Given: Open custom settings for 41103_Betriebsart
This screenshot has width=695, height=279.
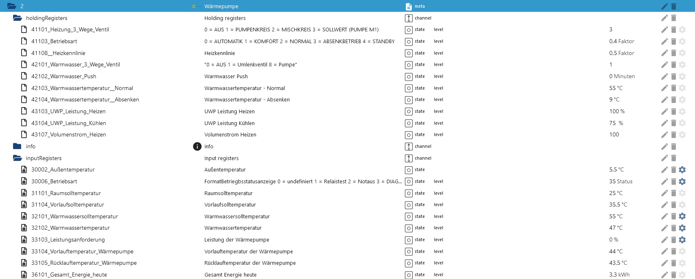Looking at the screenshot, I should [682, 42].
